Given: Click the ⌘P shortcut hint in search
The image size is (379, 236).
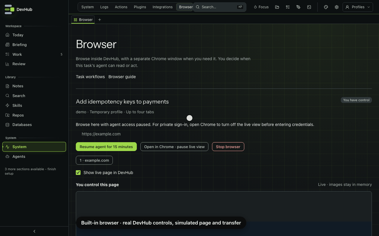Looking at the screenshot, I should tap(240, 7).
